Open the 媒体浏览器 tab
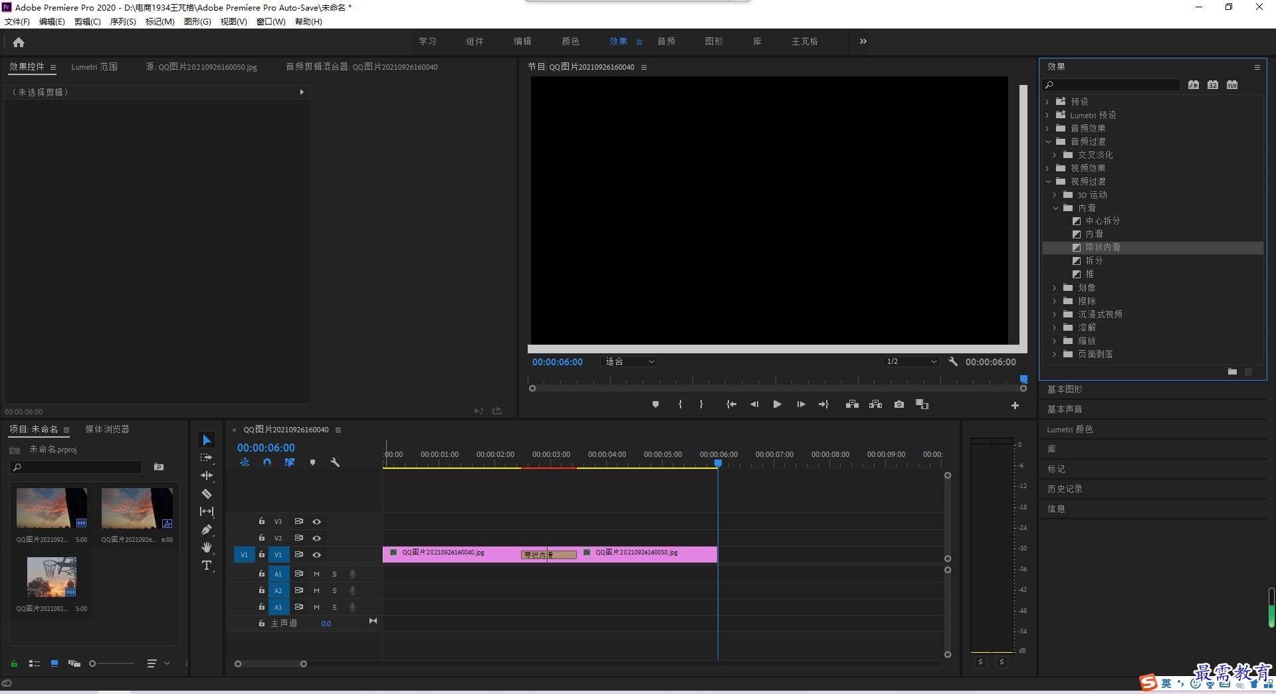The width and height of the screenshot is (1276, 694). point(107,430)
